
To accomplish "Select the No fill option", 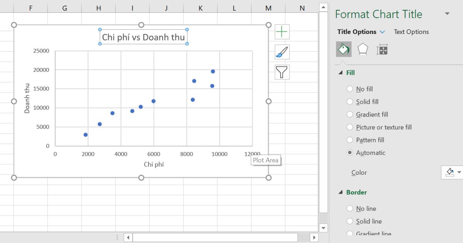I will coord(350,89).
